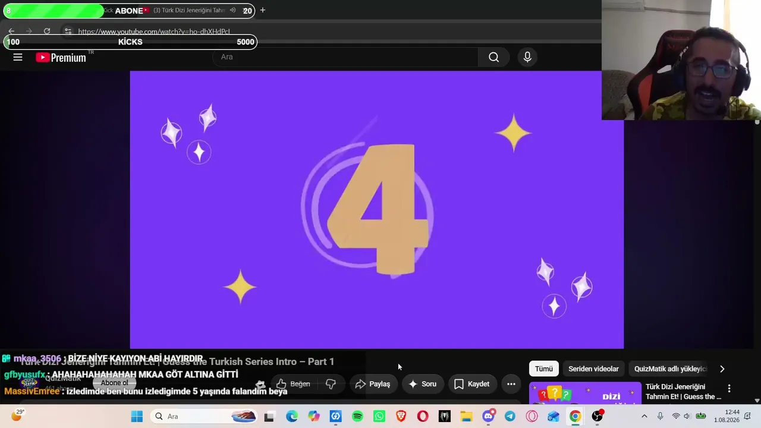Viewport: 761px width, 428px height.
Task: Open the system tray microphone indicator
Action: coord(660,416)
